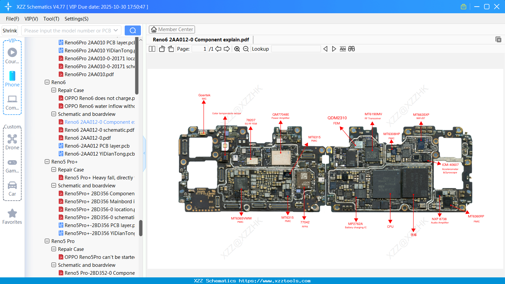Rotate the PDF page counterclockwise

coord(161,49)
